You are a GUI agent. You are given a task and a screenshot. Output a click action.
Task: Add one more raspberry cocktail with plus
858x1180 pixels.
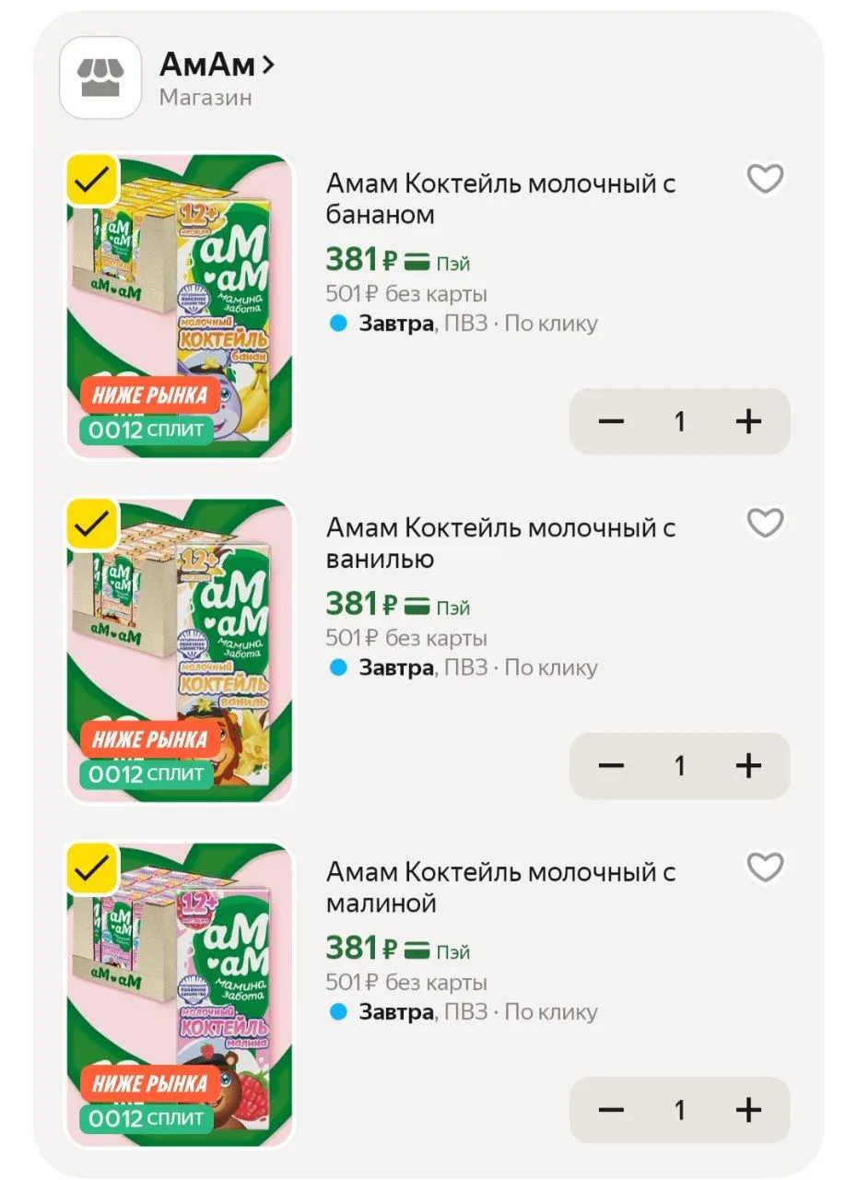point(748,1110)
